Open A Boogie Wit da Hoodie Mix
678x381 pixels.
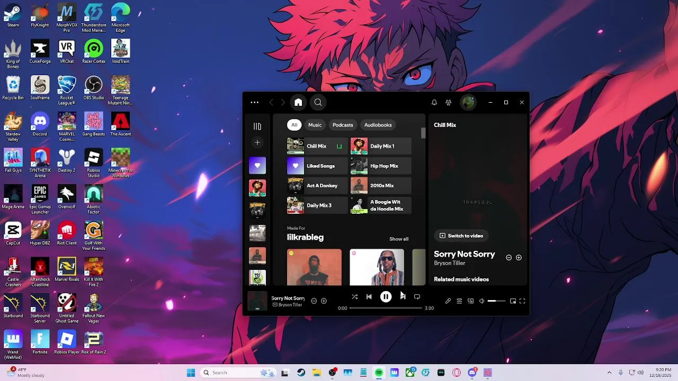pos(381,205)
